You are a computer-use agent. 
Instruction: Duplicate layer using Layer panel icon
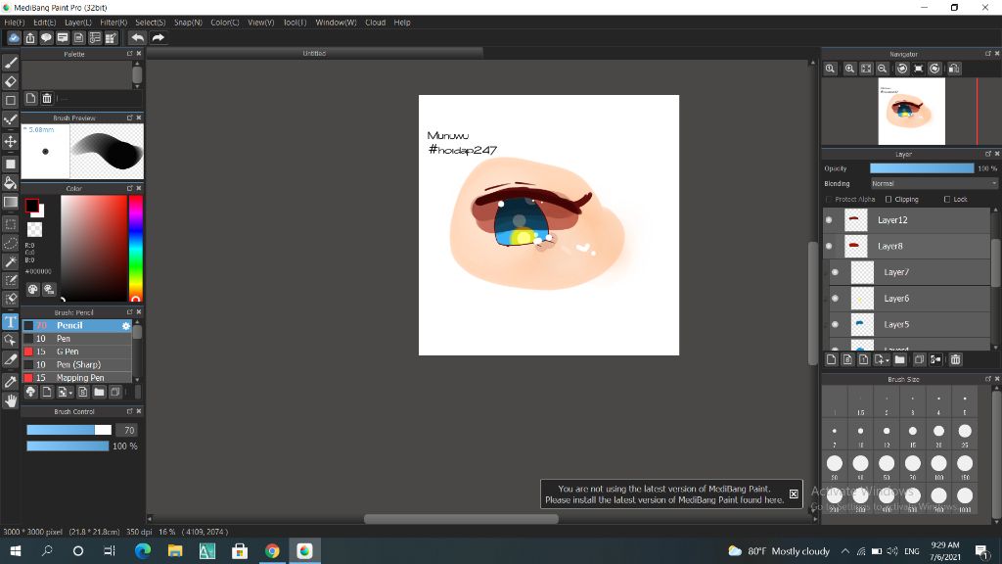tap(919, 359)
